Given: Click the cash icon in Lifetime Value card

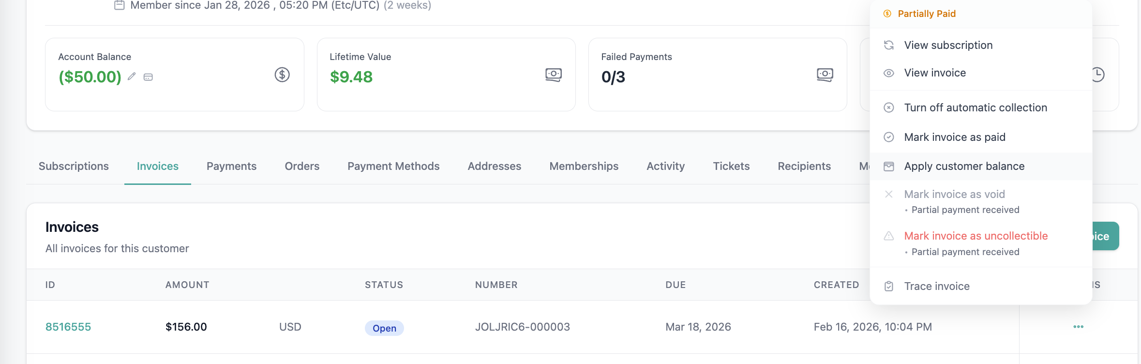Looking at the screenshot, I should (x=554, y=75).
